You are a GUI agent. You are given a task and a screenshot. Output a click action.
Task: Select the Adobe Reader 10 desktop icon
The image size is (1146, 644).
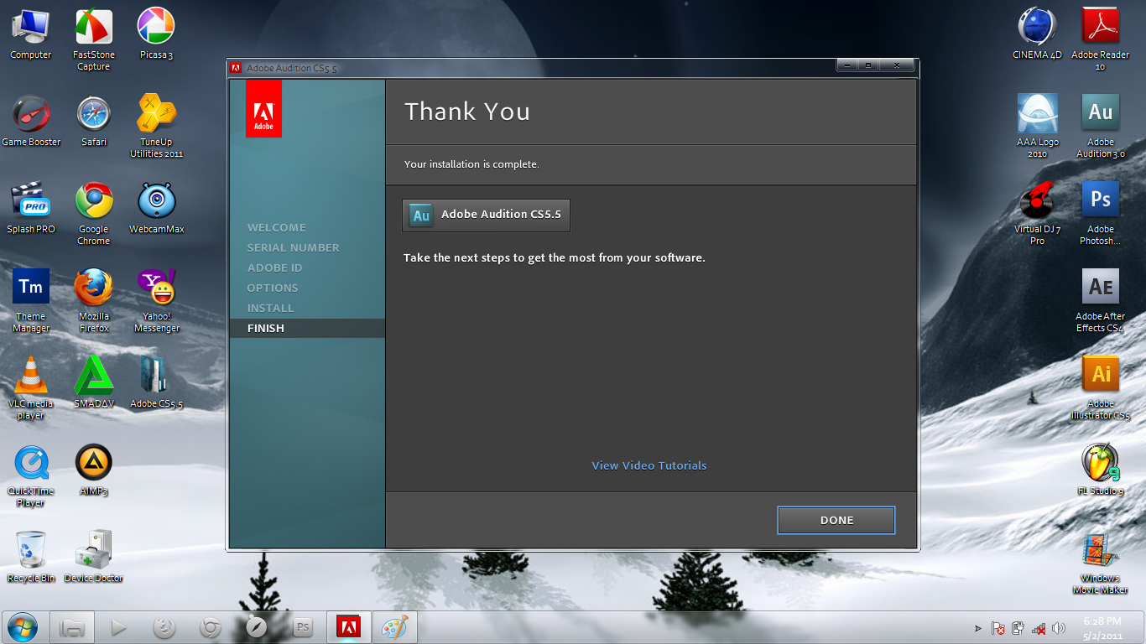[x=1101, y=40]
